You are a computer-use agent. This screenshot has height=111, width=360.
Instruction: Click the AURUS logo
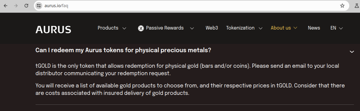pyautogui.click(x=53, y=30)
